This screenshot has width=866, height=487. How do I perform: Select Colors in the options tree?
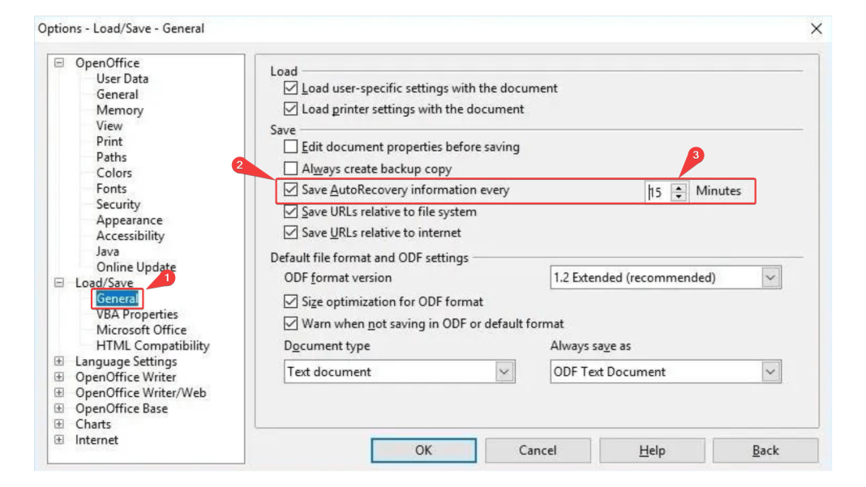[114, 173]
